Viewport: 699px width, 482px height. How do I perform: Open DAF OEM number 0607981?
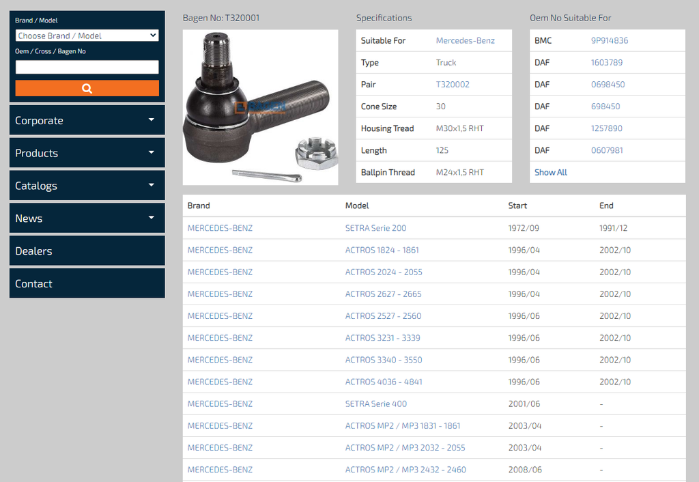(x=607, y=150)
